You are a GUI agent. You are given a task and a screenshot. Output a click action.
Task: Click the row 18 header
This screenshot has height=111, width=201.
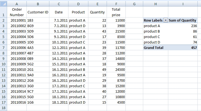pyautogui.click(x=3, y=108)
